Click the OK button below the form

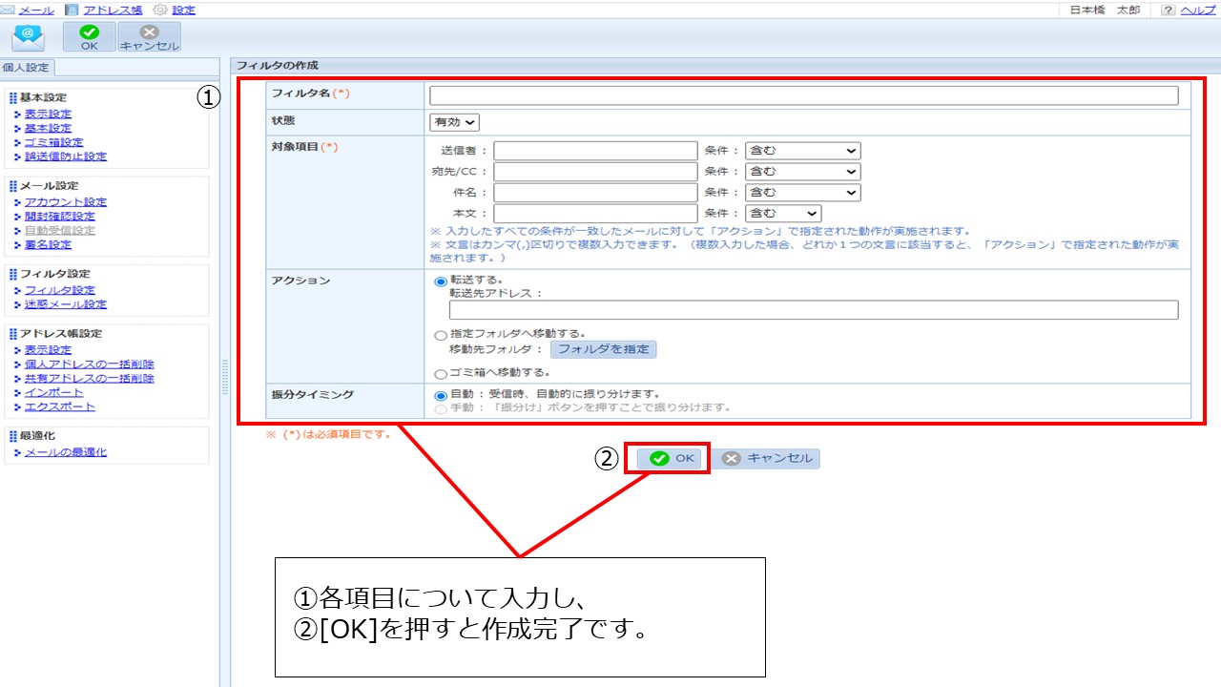673,458
